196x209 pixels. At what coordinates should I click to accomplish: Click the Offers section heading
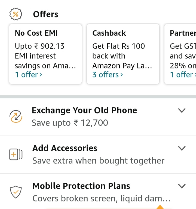pyautogui.click(x=45, y=14)
